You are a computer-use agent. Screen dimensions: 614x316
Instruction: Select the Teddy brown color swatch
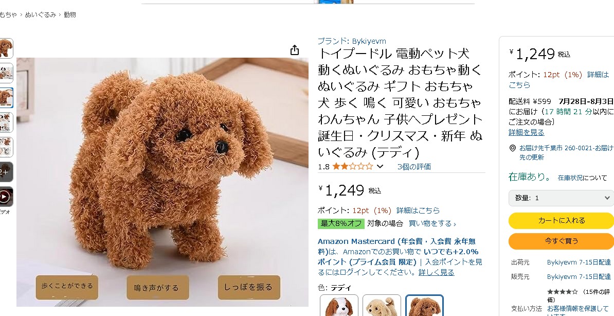point(424,306)
